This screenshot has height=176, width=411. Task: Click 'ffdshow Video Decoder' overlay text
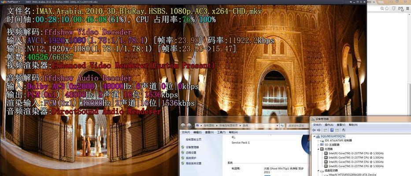click(88, 32)
